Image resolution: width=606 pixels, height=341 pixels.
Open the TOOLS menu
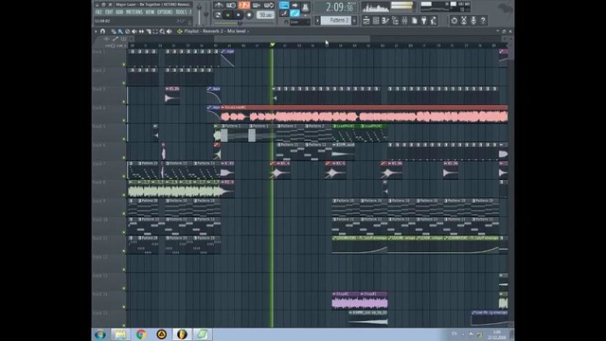pyautogui.click(x=181, y=12)
